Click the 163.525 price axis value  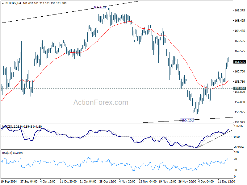pyautogui.click(x=240, y=41)
